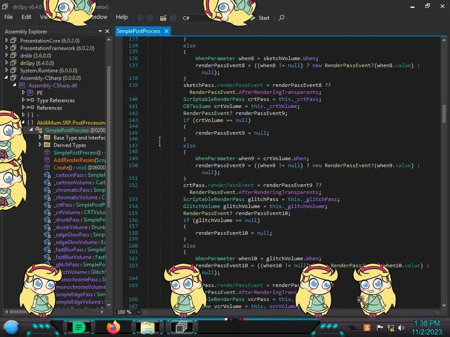Select the AkilliMum.SRP.PostProcessing namespace

tap(71, 123)
